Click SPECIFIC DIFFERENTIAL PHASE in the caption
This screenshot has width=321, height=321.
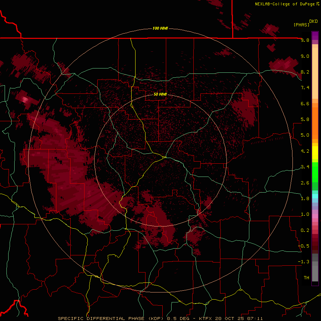click(x=102, y=319)
